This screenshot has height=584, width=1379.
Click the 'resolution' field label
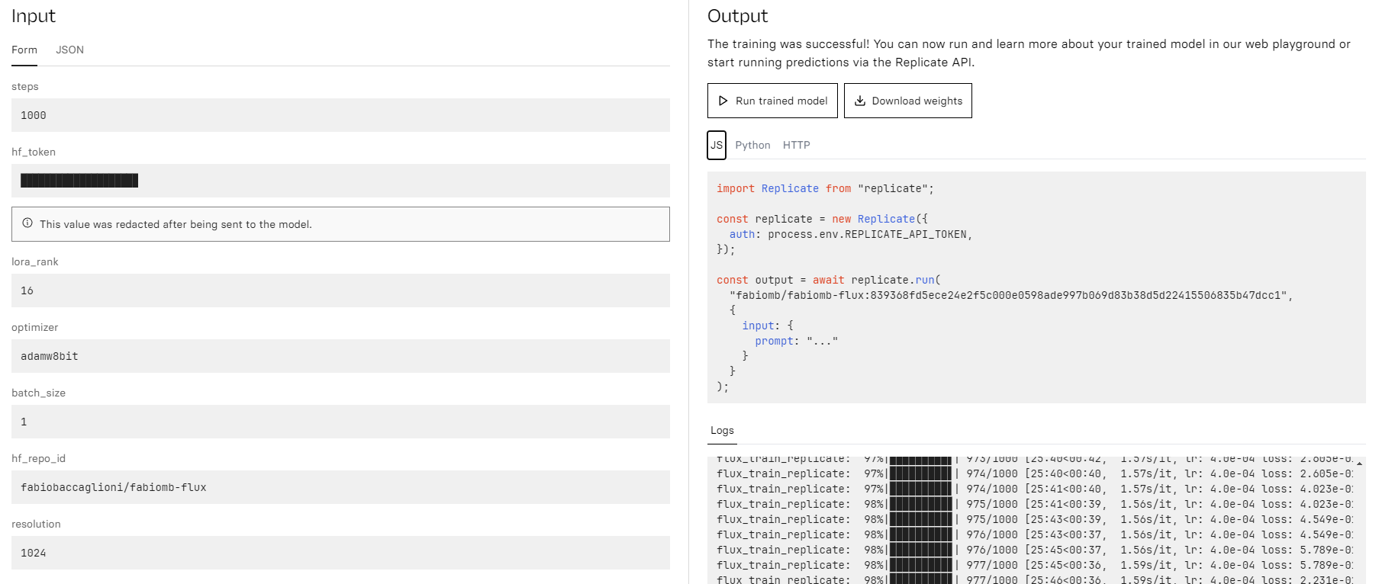click(x=36, y=525)
